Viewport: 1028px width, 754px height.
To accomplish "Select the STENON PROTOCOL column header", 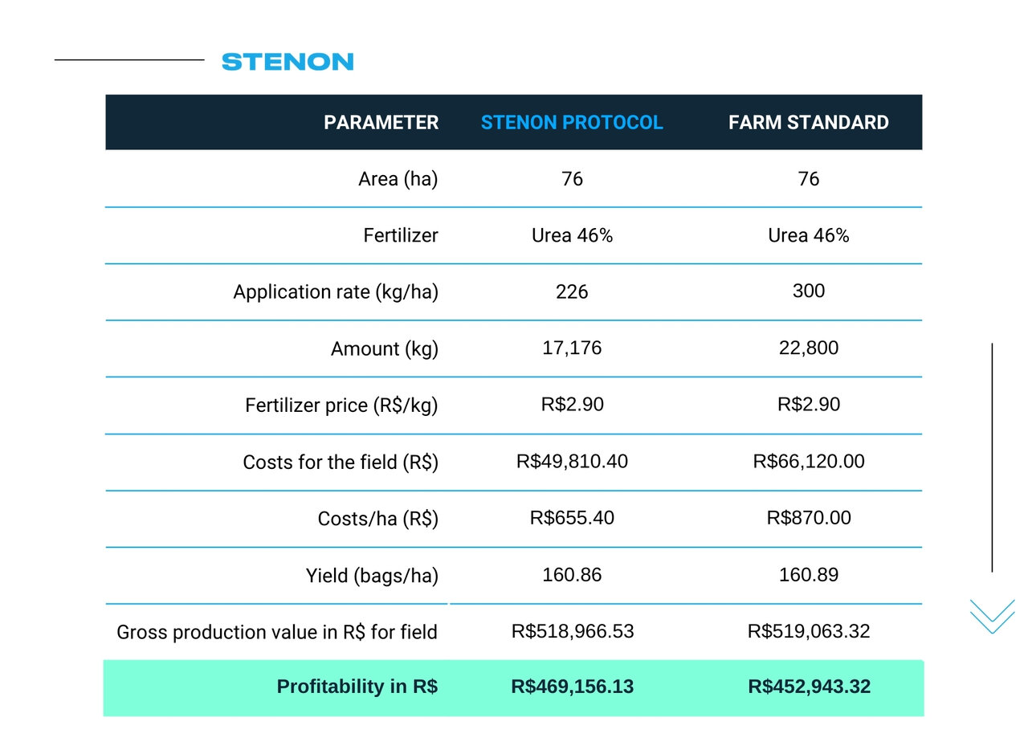I will pos(572,122).
